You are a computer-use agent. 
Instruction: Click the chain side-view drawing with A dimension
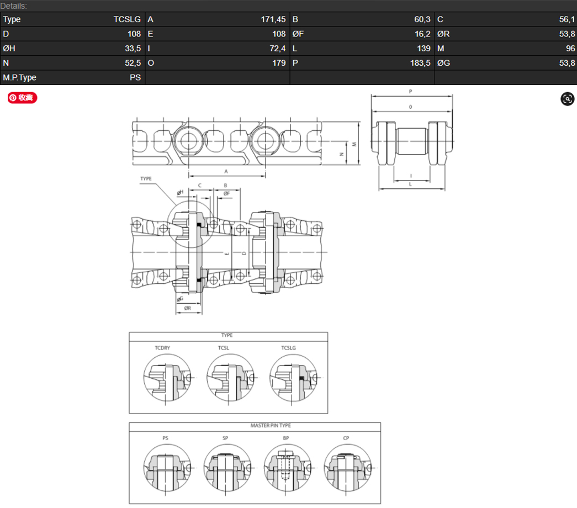coord(226,142)
